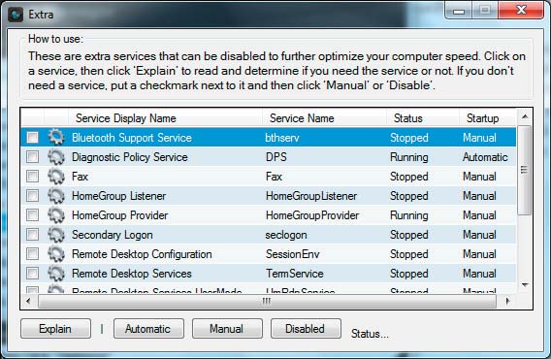Click the Extra window's title bar app icon

pos(16,15)
